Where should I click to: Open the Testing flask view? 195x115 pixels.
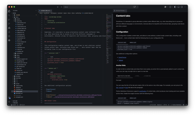click(x=9, y=32)
